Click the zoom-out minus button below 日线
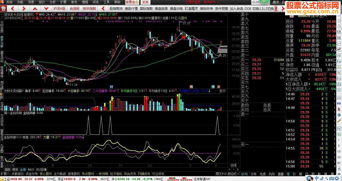The image size is (342, 181). click(233, 169)
